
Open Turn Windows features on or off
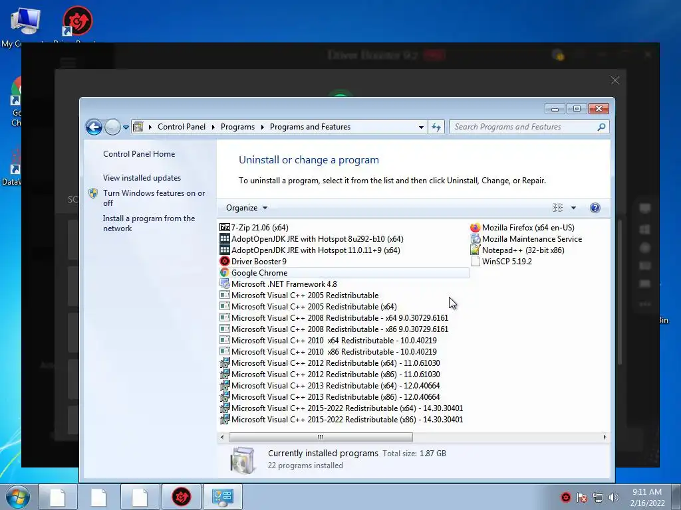(154, 198)
